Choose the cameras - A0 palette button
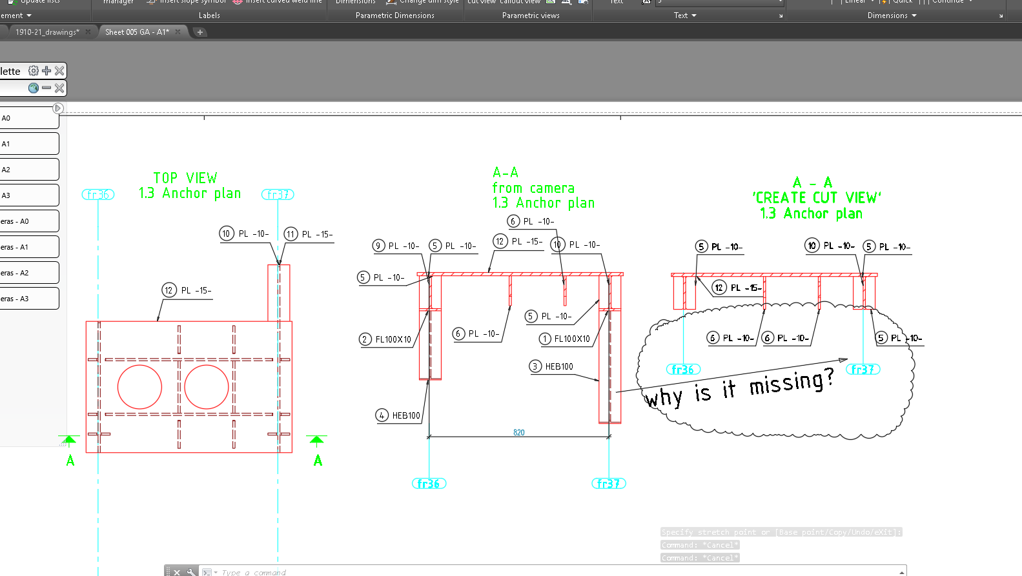 tap(29, 221)
